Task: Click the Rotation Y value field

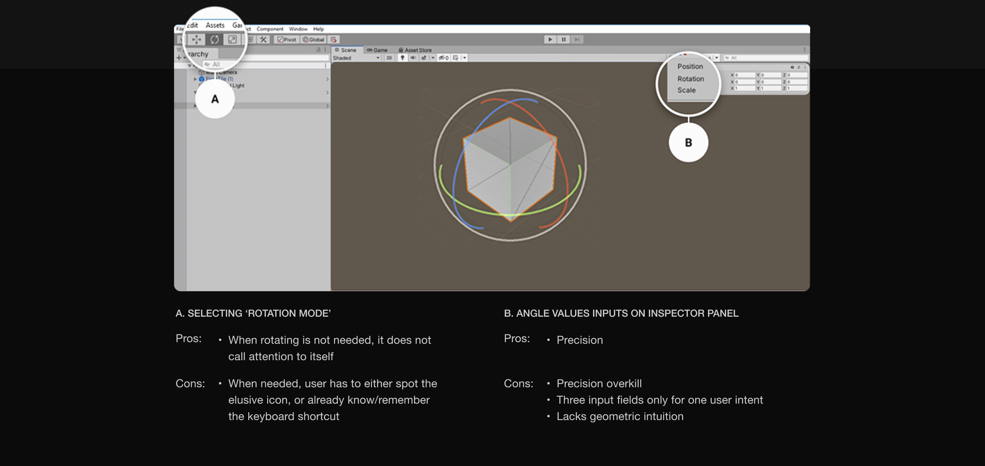Action: pos(771,82)
